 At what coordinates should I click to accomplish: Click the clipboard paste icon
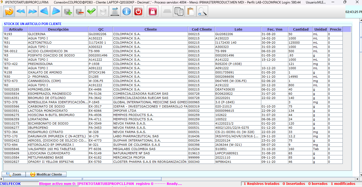click(191, 11)
